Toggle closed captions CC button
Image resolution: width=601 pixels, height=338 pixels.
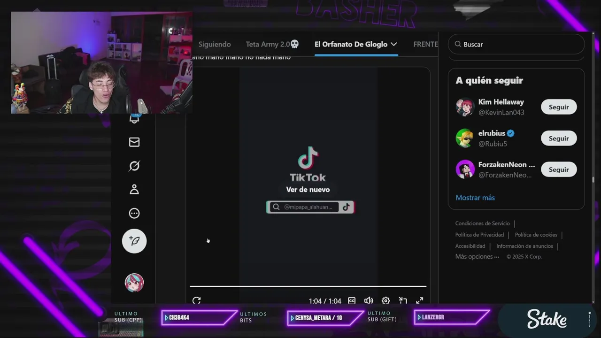click(352, 300)
